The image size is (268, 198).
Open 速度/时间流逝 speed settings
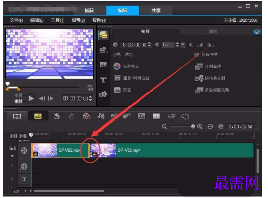[x=131, y=78]
